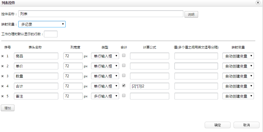Click the 计算公式 field containing [2]*[3]|2
The height and width of the screenshot is (132, 263).
pyautogui.click(x=149, y=86)
